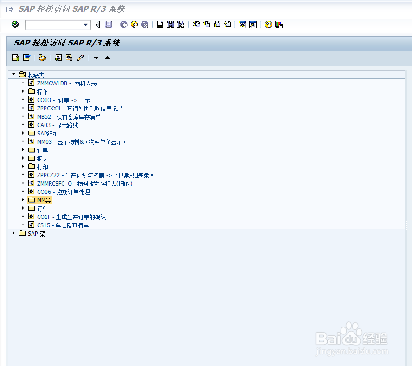Image resolution: width=412 pixels, height=366 pixels.
Task: Click the yellow Help question mark icon
Action: (x=269, y=25)
